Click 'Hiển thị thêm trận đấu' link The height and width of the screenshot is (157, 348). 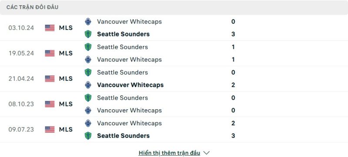(169, 153)
